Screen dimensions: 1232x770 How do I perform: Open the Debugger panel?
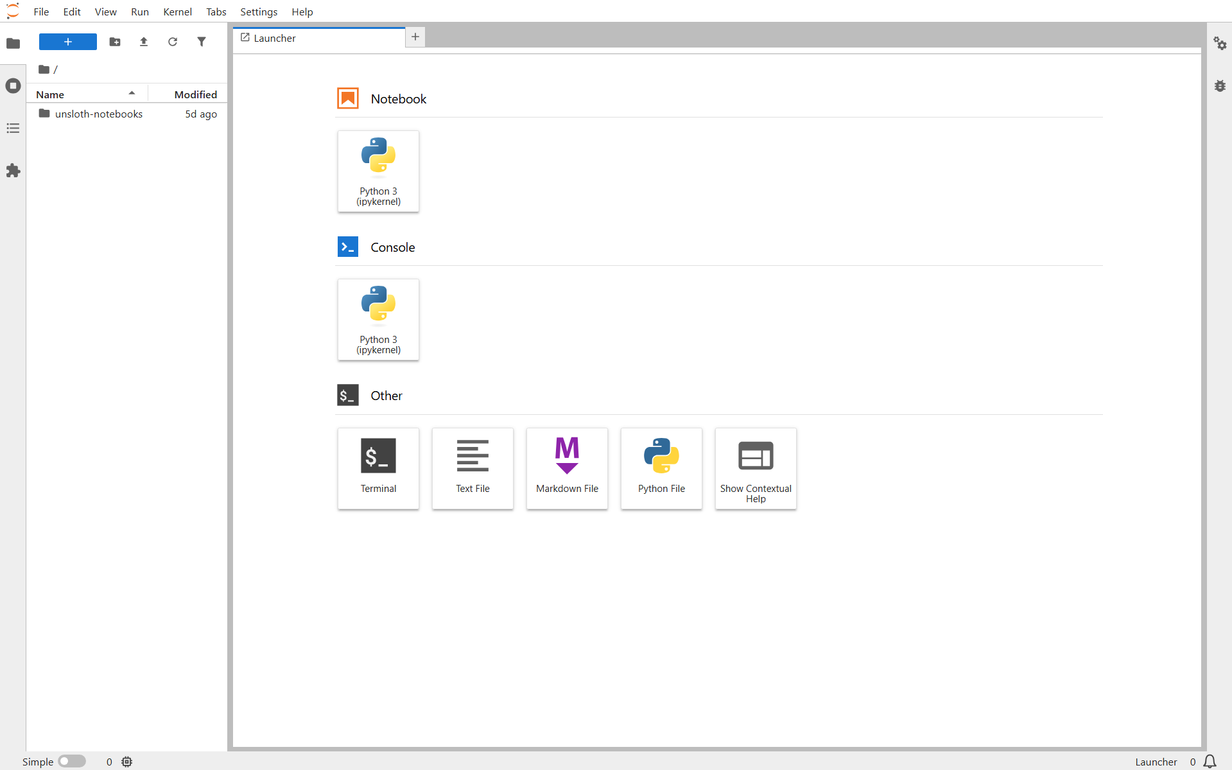1220,86
